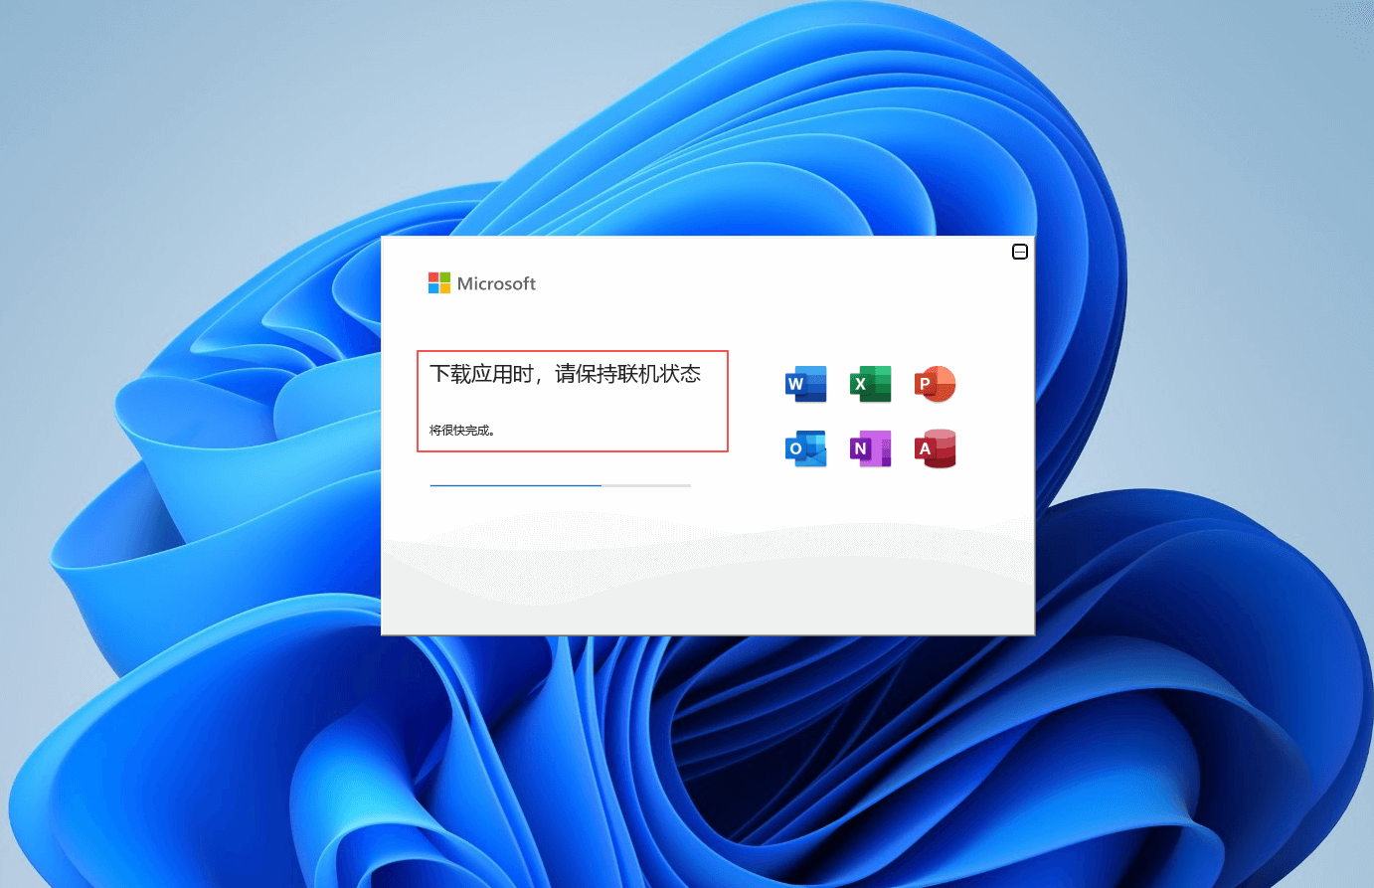Click the red Access database icon
This screenshot has height=888, width=1374.
click(935, 448)
